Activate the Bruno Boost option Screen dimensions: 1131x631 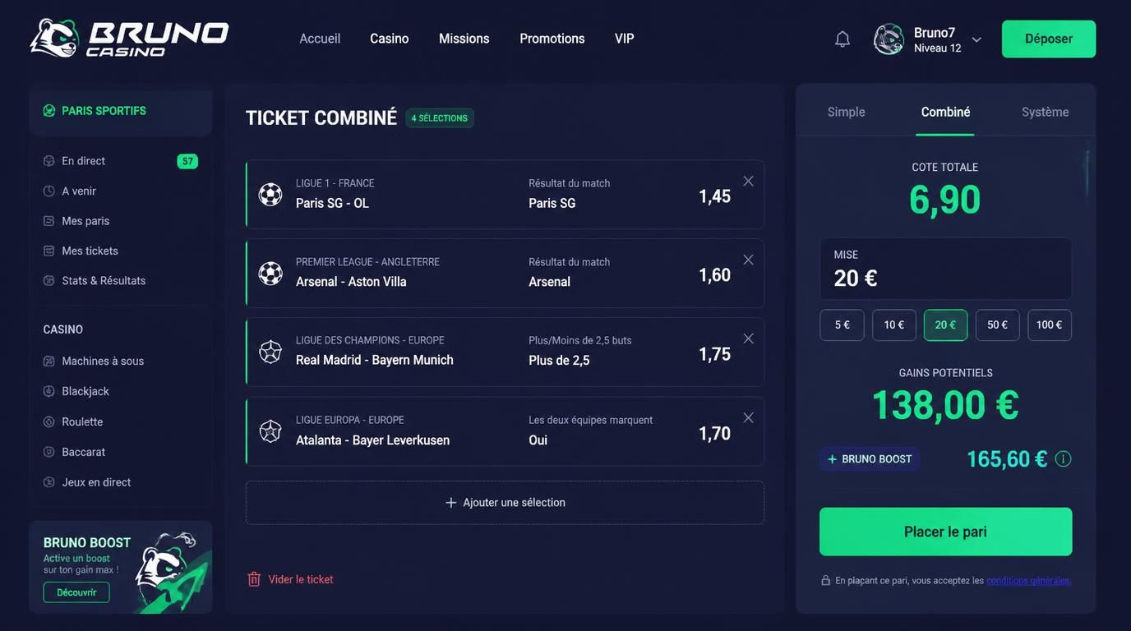pyautogui.click(x=870, y=459)
